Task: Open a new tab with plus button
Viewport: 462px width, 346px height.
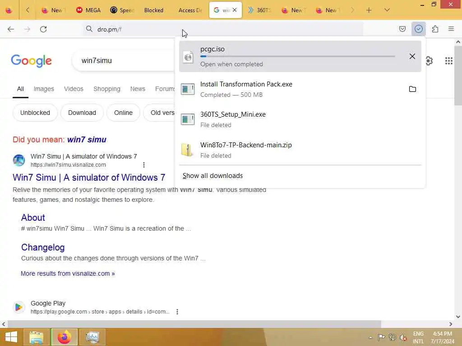Action: (369, 10)
